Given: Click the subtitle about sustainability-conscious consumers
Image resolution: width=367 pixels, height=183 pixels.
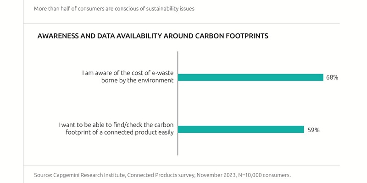Looking at the screenshot, I should pos(114,9).
